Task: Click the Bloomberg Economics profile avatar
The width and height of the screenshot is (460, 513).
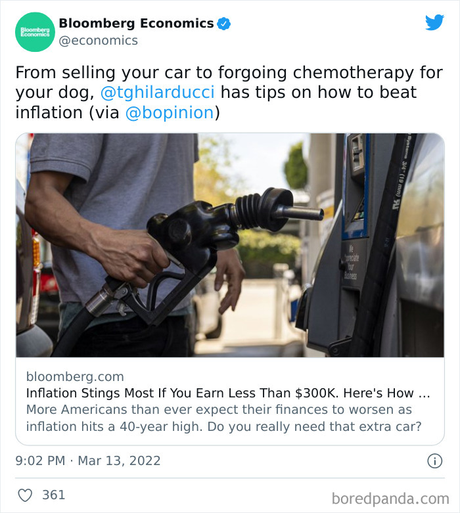Action: click(35, 32)
